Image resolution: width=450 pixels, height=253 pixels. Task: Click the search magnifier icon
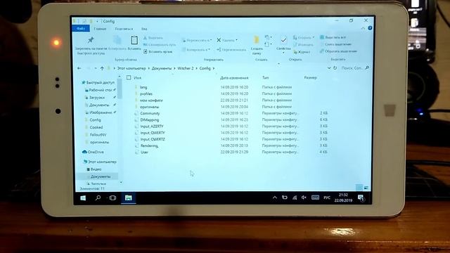pos(367,68)
